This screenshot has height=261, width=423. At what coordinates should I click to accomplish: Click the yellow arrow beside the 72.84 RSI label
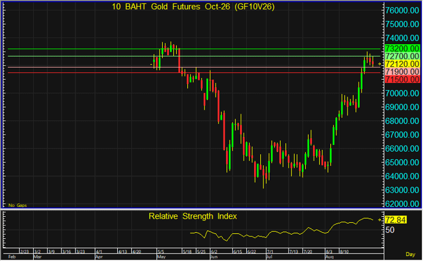[x=379, y=220]
